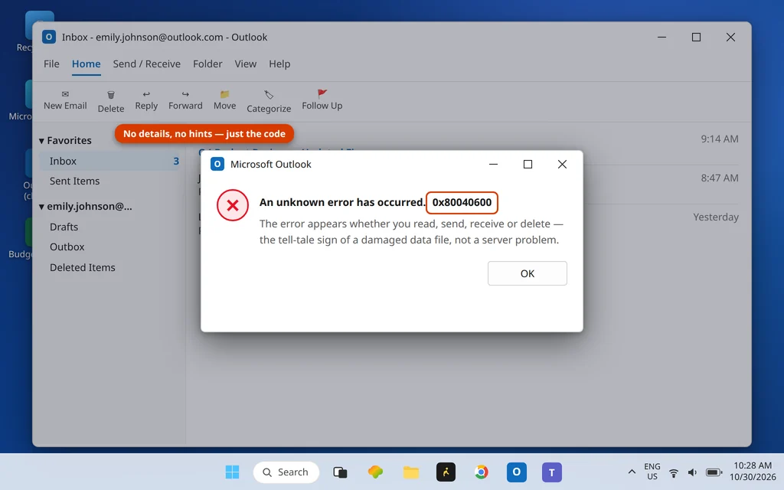Click the New Email envelope icon
The image size is (784, 490).
pyautogui.click(x=65, y=94)
